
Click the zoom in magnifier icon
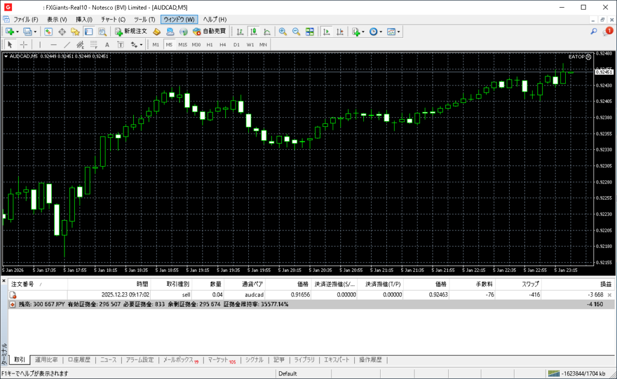point(283,31)
